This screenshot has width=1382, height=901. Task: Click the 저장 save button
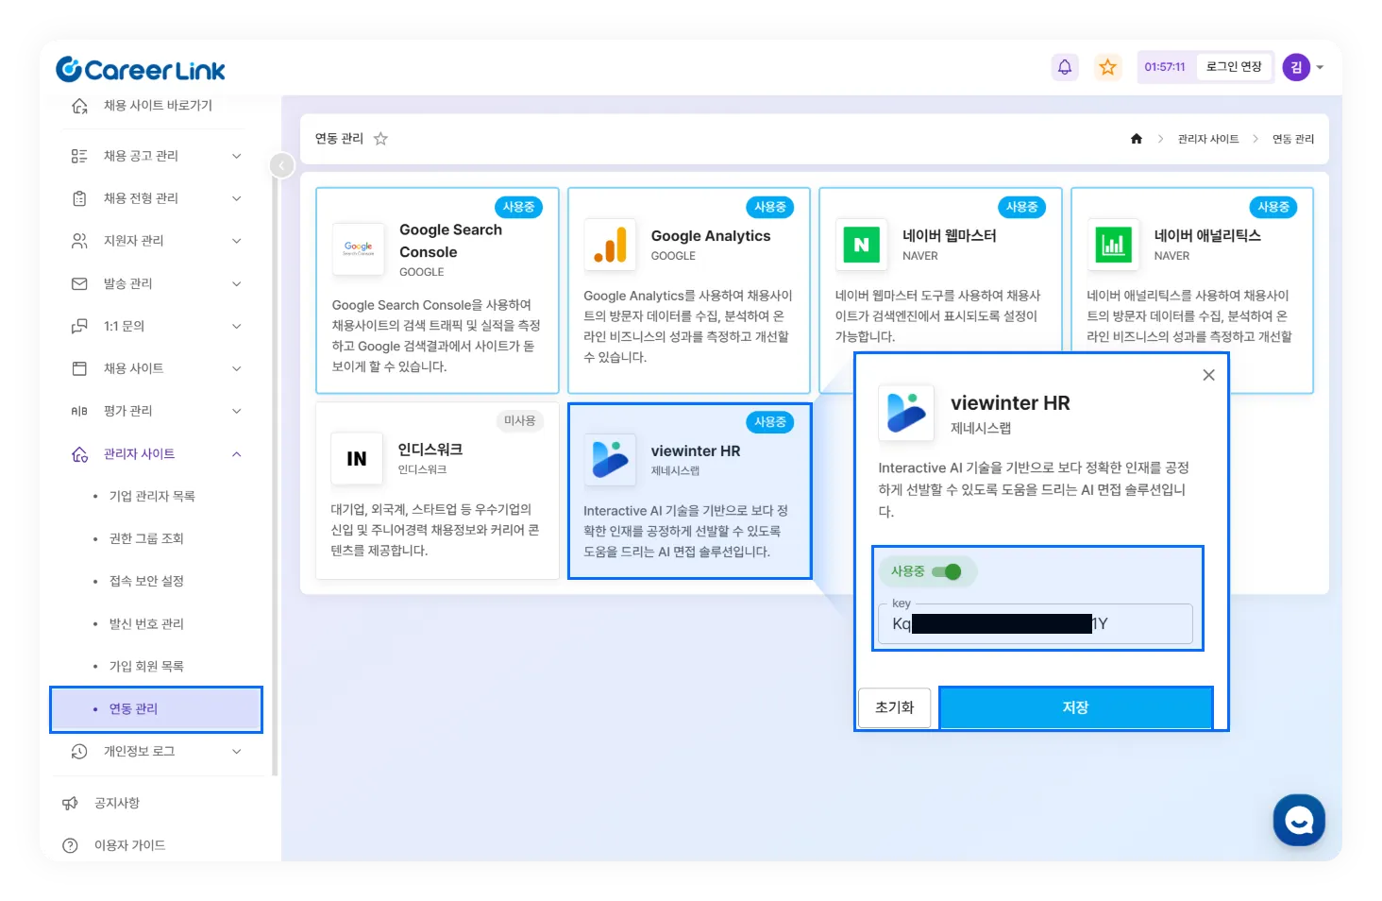point(1076,707)
